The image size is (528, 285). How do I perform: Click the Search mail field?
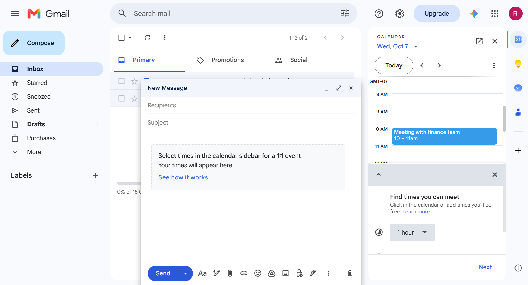pos(234,14)
